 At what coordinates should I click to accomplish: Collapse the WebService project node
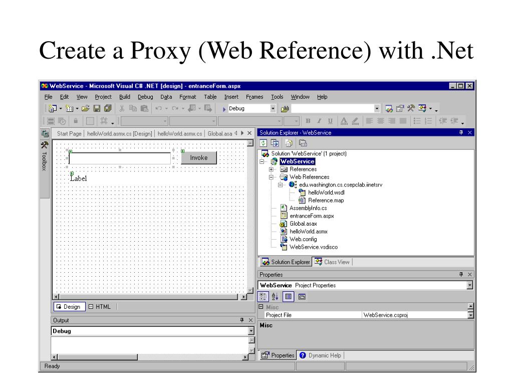coord(262,161)
